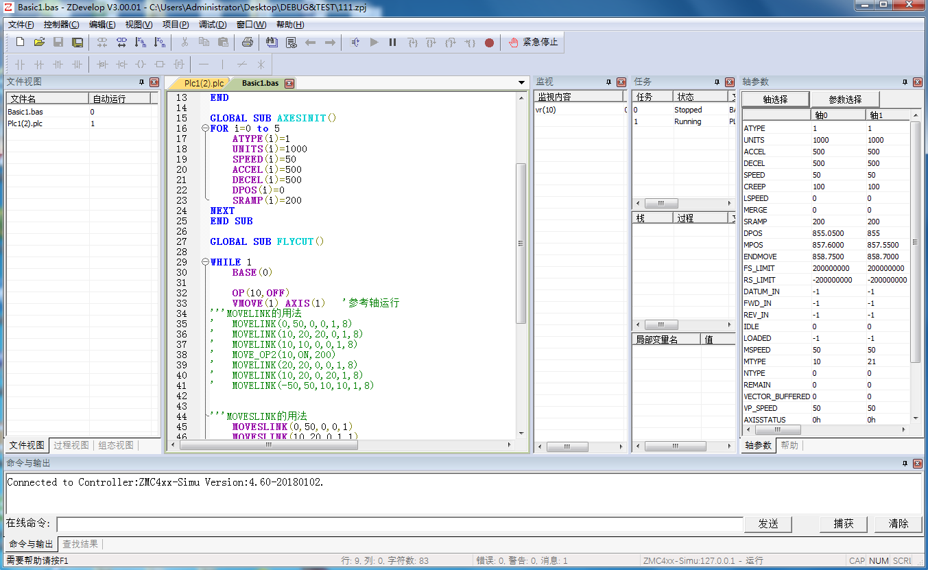This screenshot has width=928, height=570.
Task: Click the Copy toolbar icon
Action: coord(204,43)
